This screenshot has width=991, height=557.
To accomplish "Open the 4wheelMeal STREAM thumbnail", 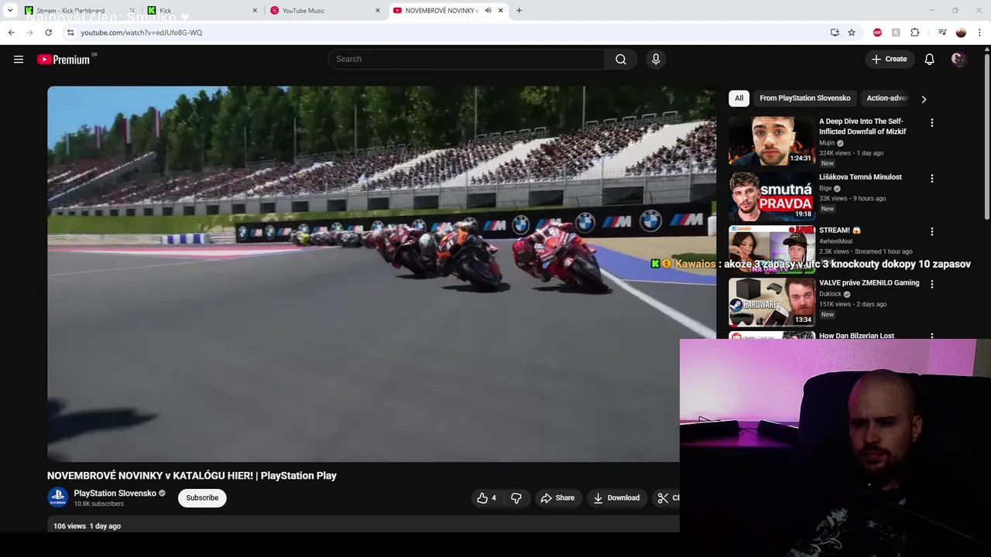I will pos(772,249).
